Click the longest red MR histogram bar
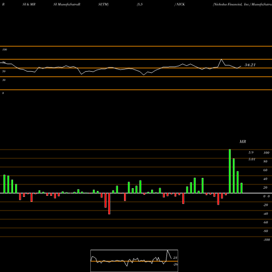272x272 pixels. click(x=109, y=203)
